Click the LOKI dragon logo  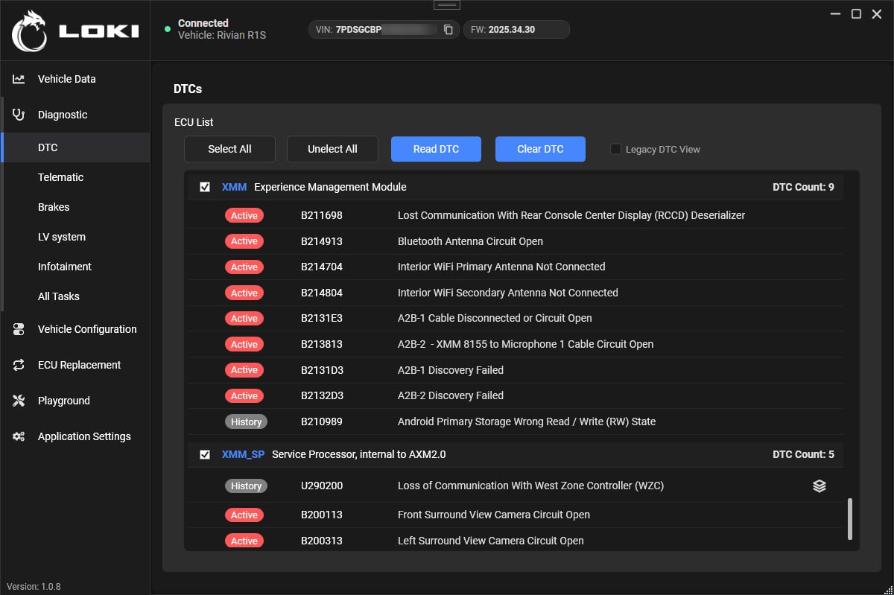click(x=29, y=31)
